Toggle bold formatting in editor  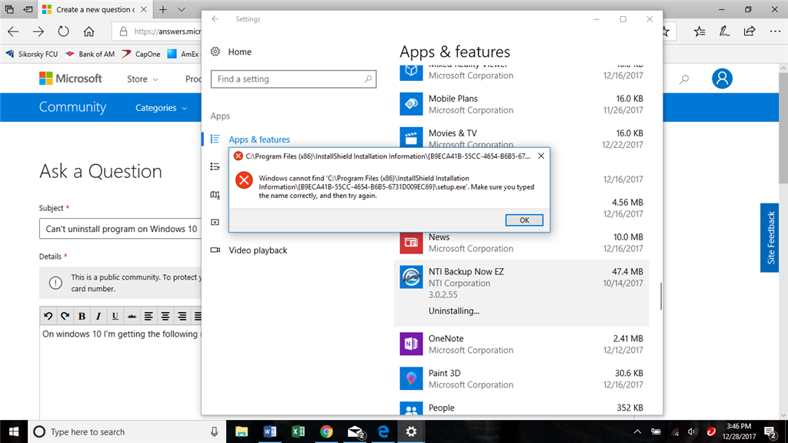82,316
